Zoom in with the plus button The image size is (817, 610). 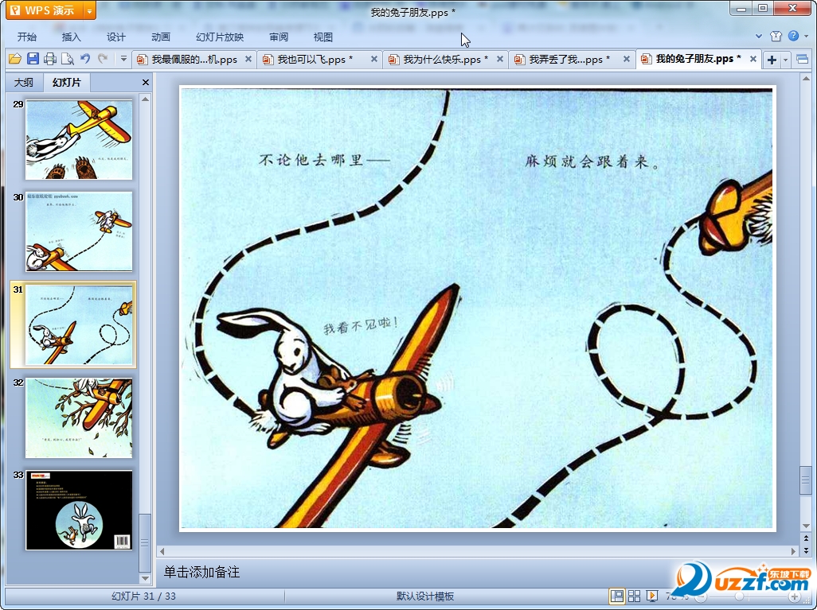click(x=794, y=596)
